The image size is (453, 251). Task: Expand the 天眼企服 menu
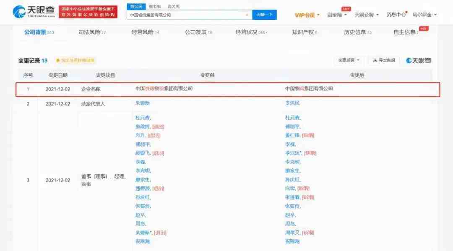pos(366,15)
